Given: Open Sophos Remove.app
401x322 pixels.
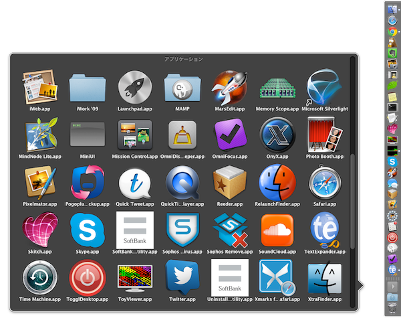Looking at the screenshot, I should pos(230,230).
